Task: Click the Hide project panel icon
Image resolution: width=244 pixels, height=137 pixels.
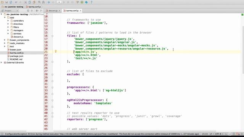Action: pos(41,11)
